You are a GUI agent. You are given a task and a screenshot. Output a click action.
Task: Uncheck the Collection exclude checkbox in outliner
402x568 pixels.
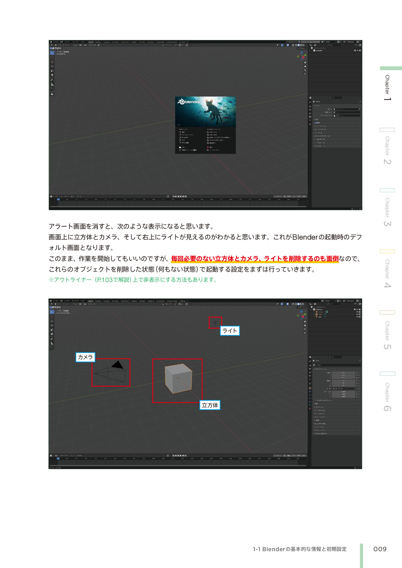pyautogui.click(x=355, y=310)
